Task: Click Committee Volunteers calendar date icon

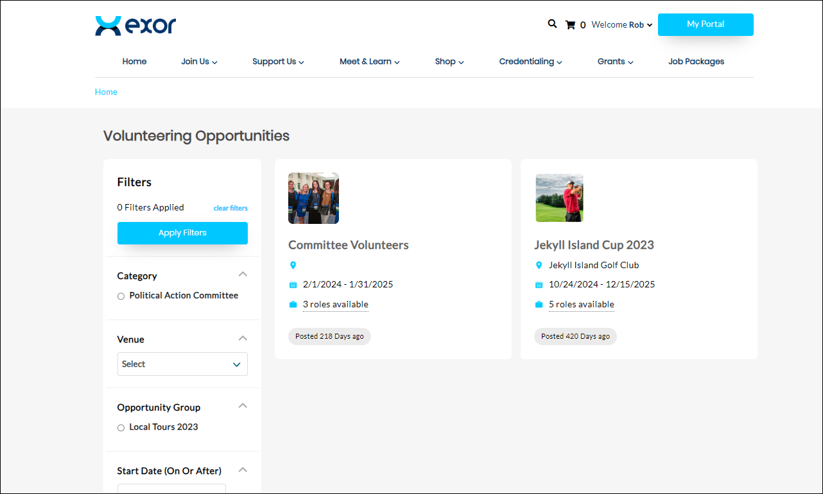Action: click(293, 285)
